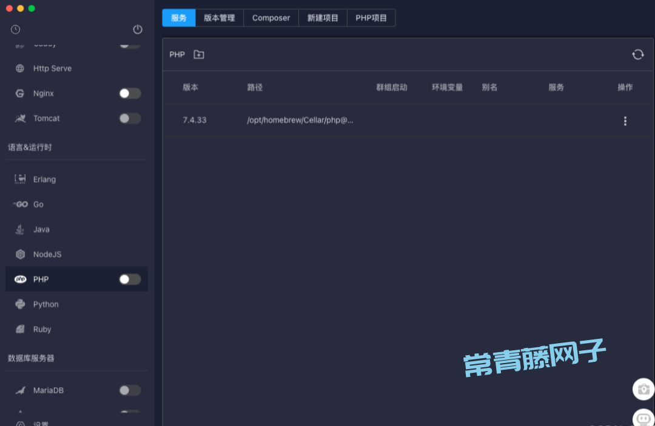The image size is (655, 426).
Task: Enable the Nginx service toggle
Action: (x=129, y=93)
